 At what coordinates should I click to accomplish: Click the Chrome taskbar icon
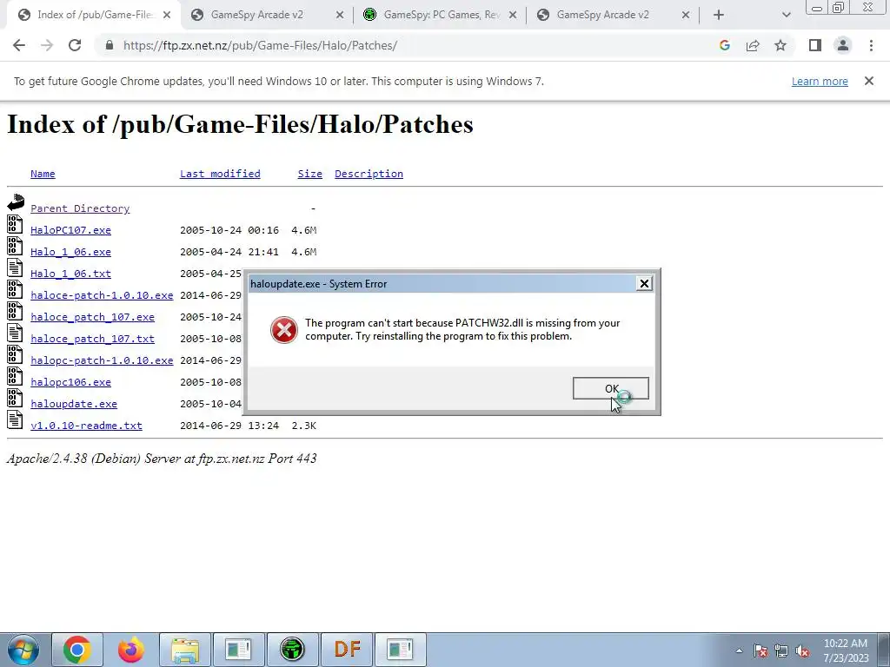(77, 650)
